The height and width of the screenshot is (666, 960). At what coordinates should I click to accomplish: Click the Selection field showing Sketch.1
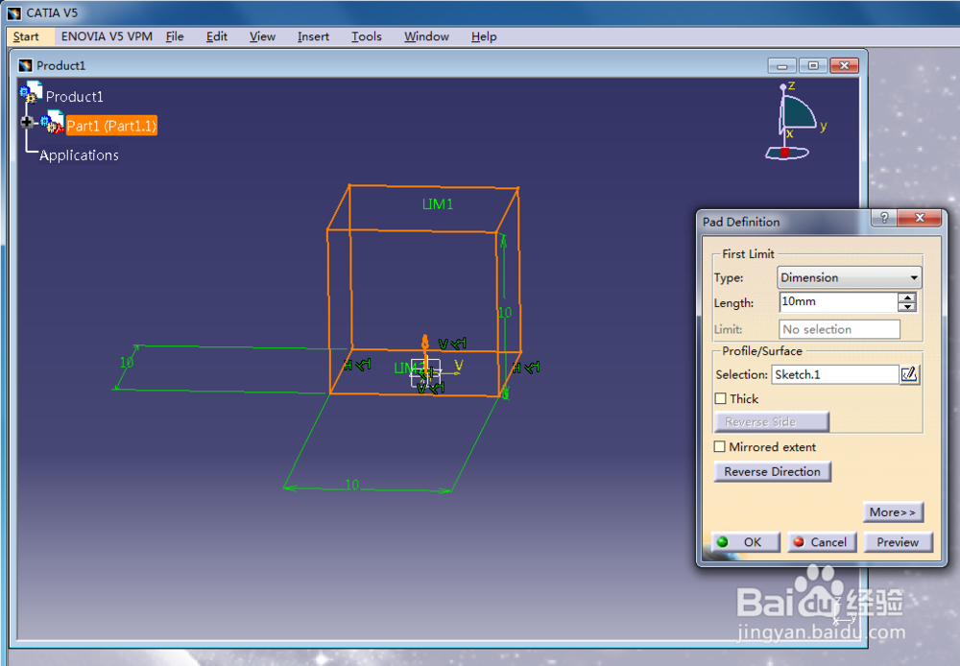coord(835,374)
